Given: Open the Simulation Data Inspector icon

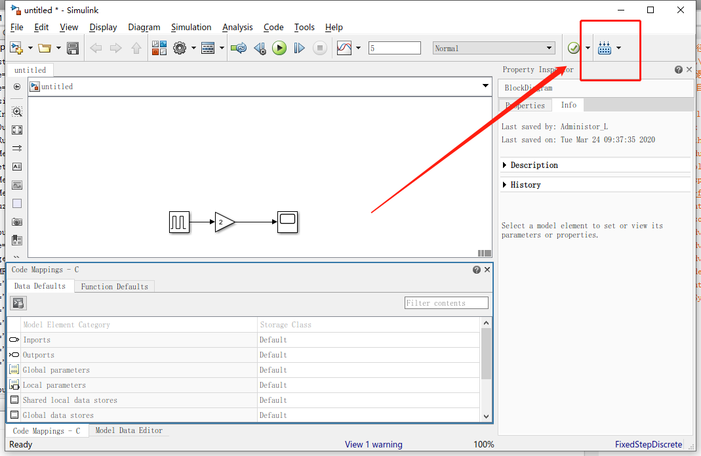Looking at the screenshot, I should [344, 48].
